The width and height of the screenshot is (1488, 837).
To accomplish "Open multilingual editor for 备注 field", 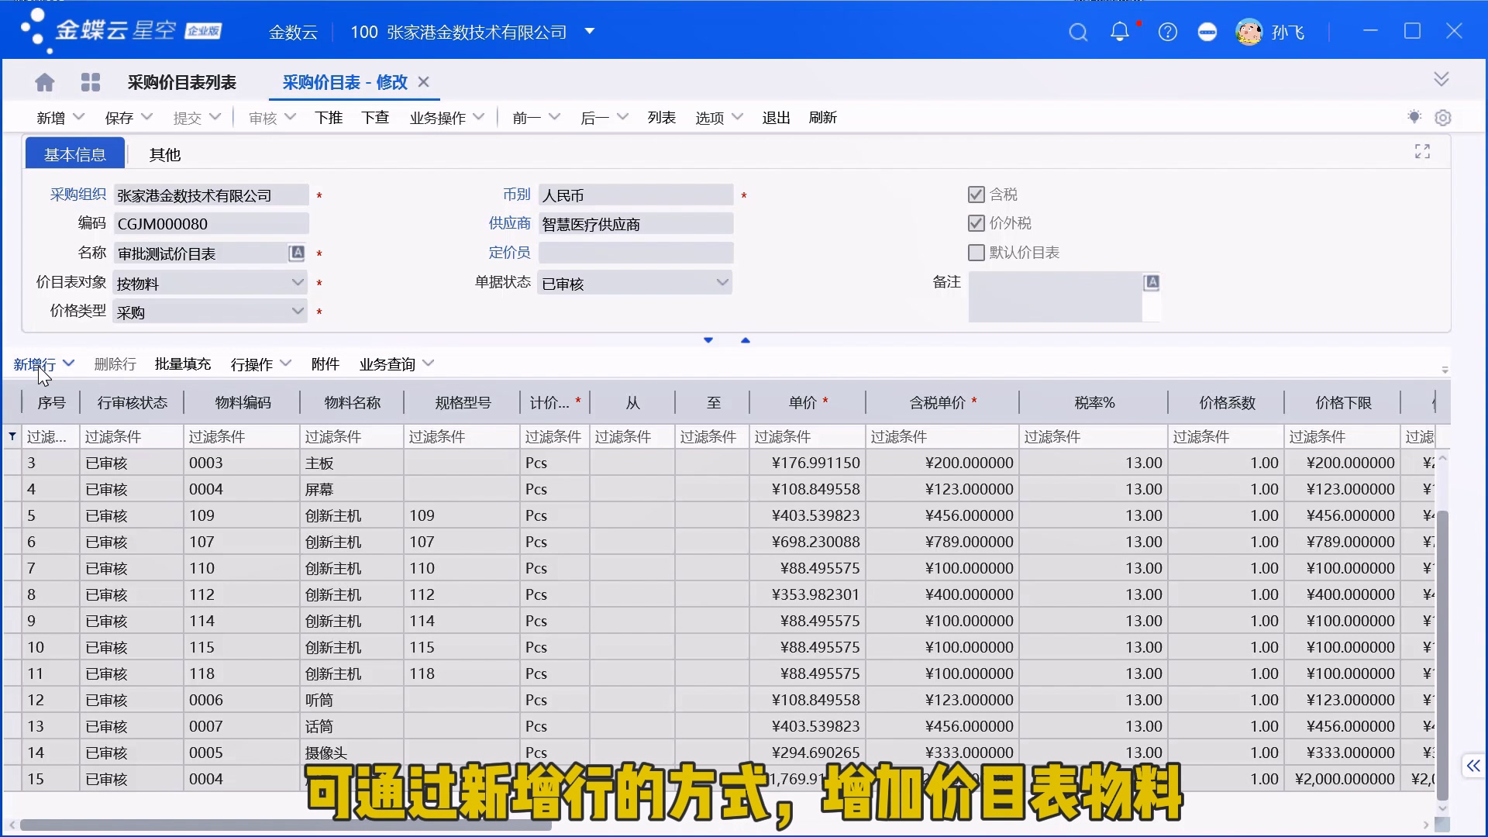I will tap(1152, 282).
